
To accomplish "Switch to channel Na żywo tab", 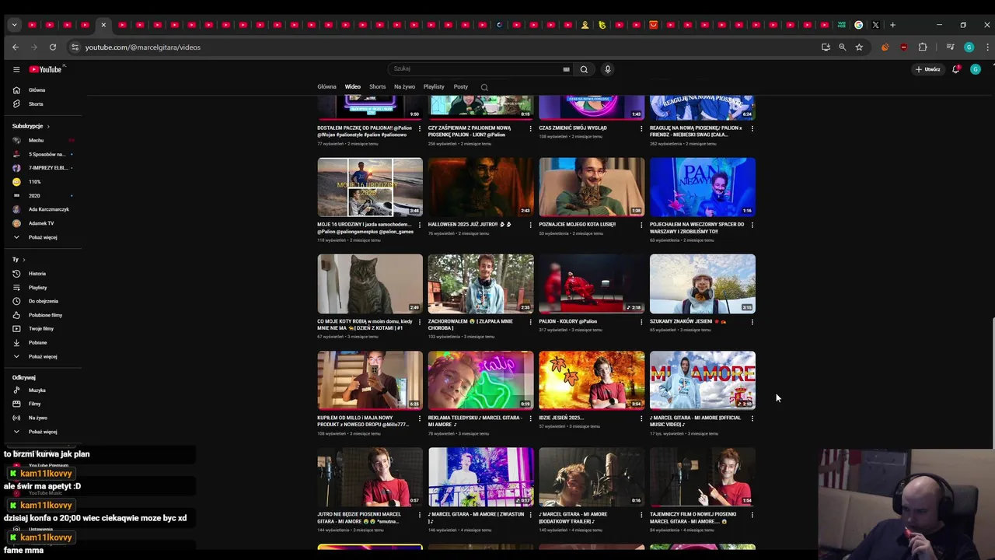I will click(x=404, y=87).
